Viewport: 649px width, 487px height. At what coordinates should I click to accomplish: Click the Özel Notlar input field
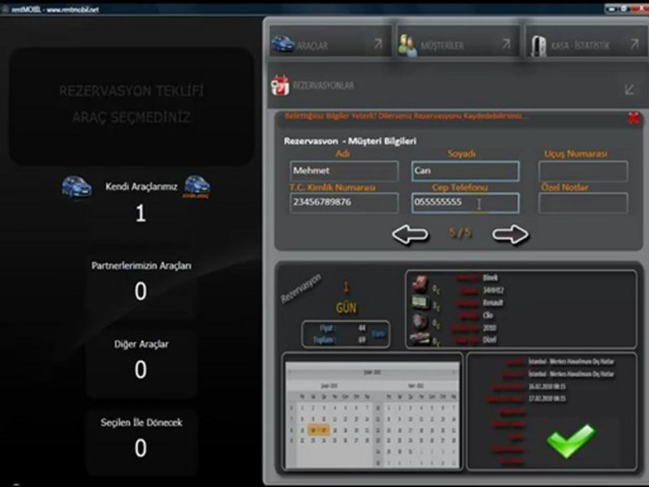click(x=583, y=202)
